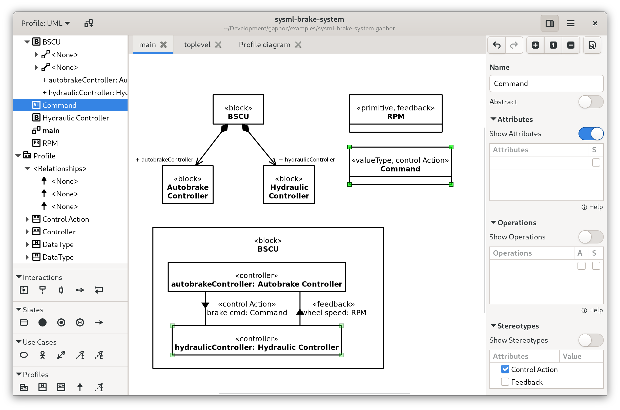The width and height of the screenshot is (620, 410).
Task: Reset zoom to 100% icon
Action: pyautogui.click(x=553, y=45)
